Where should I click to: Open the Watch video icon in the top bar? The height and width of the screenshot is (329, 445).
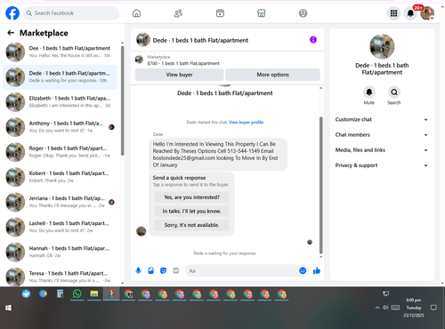pyautogui.click(x=220, y=13)
